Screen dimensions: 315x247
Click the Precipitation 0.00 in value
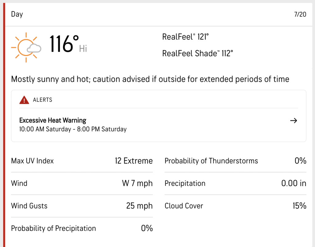[294, 183]
